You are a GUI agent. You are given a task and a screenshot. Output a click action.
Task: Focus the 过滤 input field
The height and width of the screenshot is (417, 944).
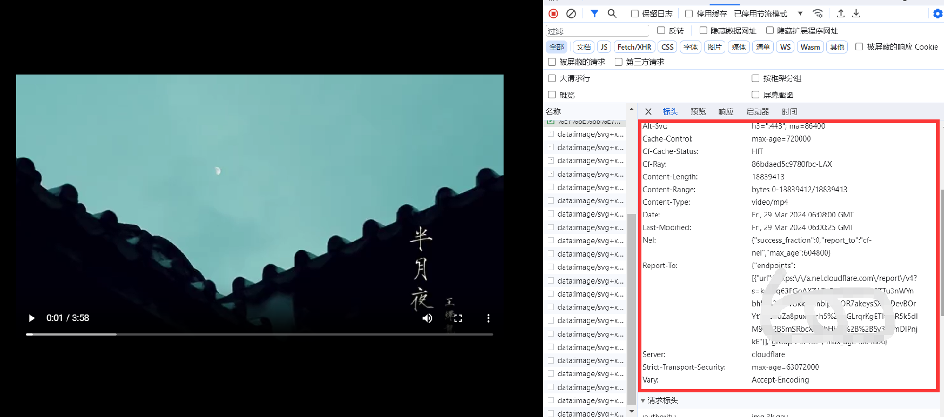click(x=597, y=31)
